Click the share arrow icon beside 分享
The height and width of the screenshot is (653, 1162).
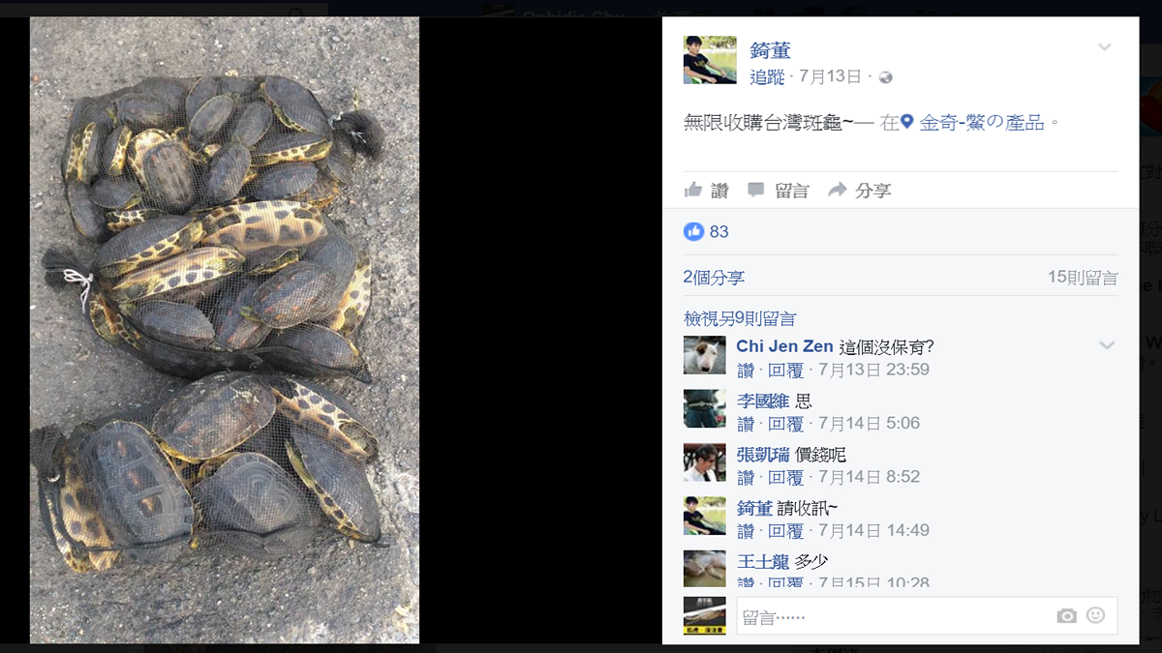(x=838, y=191)
